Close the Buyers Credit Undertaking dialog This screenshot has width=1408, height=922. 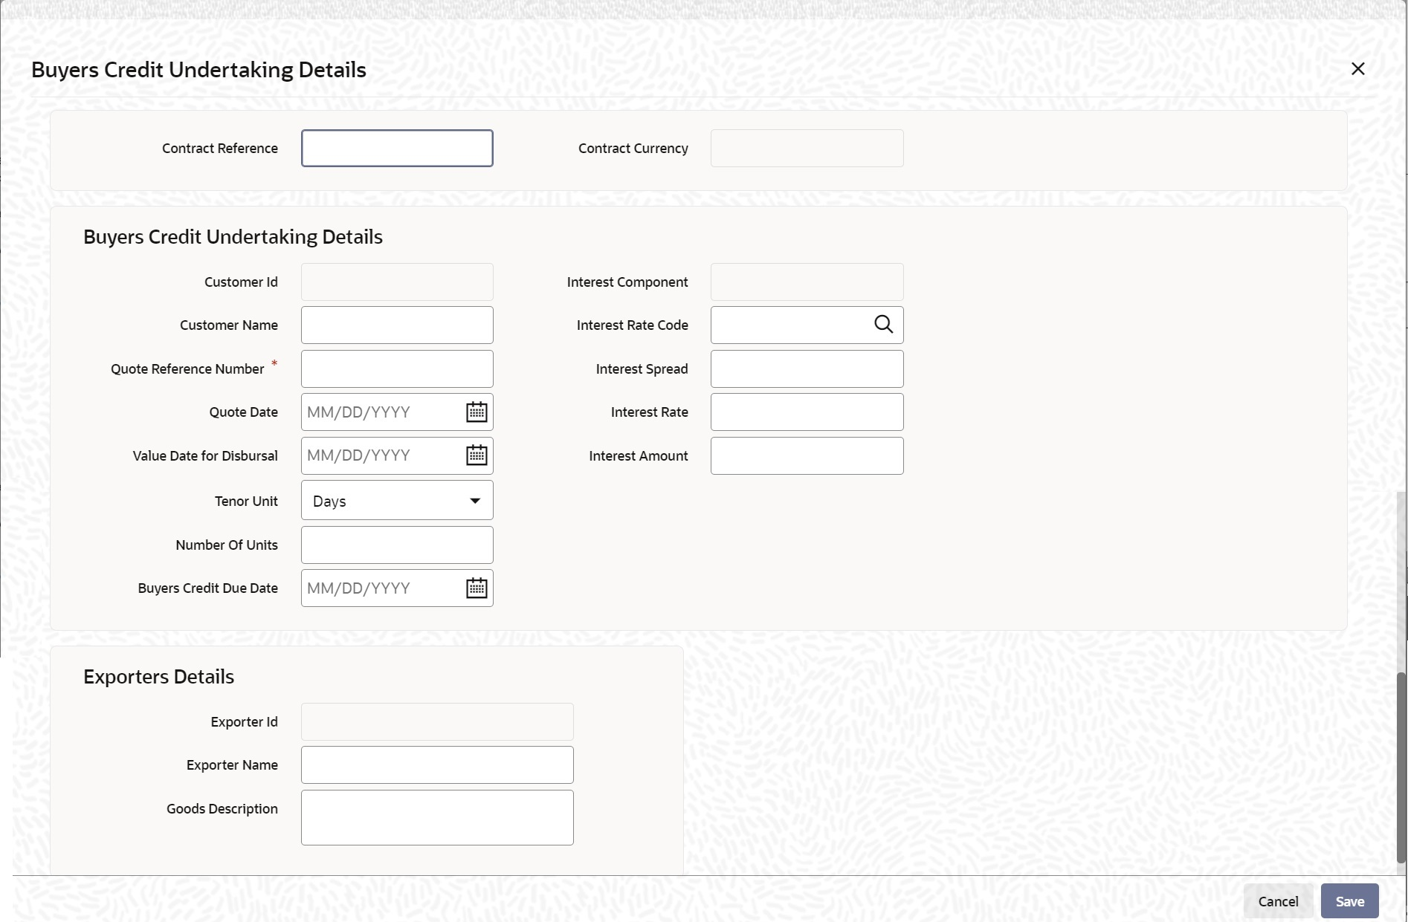(1357, 68)
